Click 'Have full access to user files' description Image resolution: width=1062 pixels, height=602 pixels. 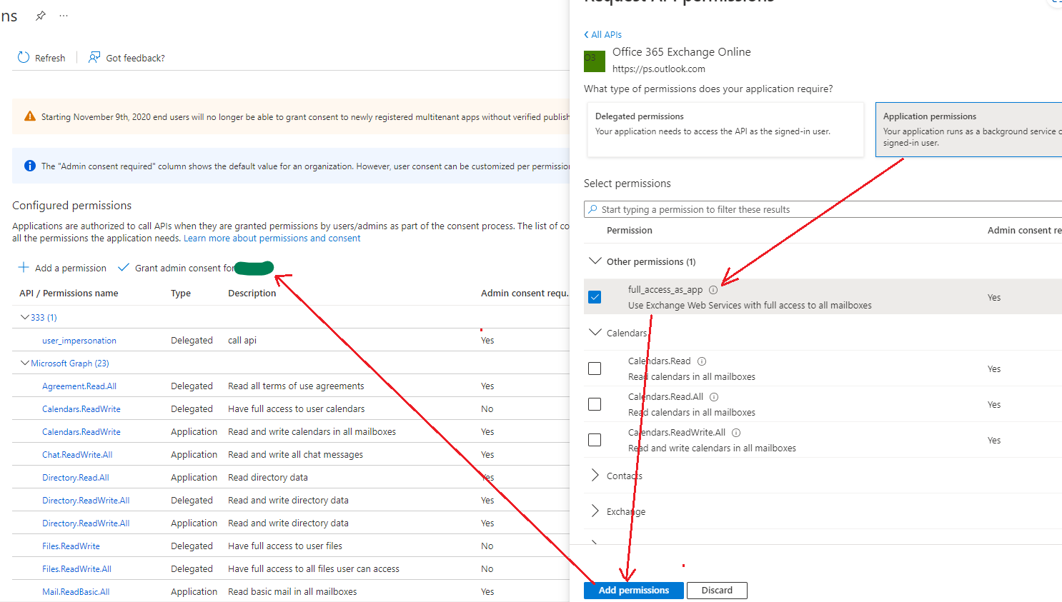(285, 546)
